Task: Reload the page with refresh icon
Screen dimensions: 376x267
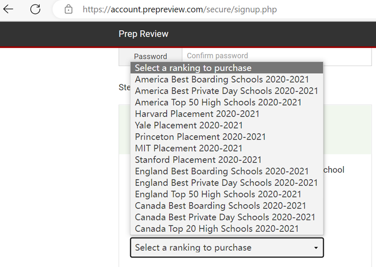Action: click(x=35, y=10)
